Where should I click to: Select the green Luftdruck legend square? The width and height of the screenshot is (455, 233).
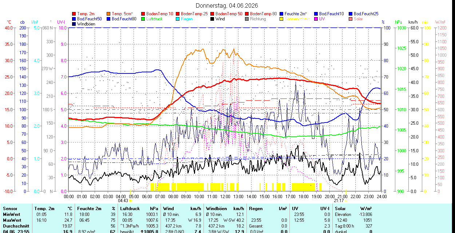click(143, 19)
